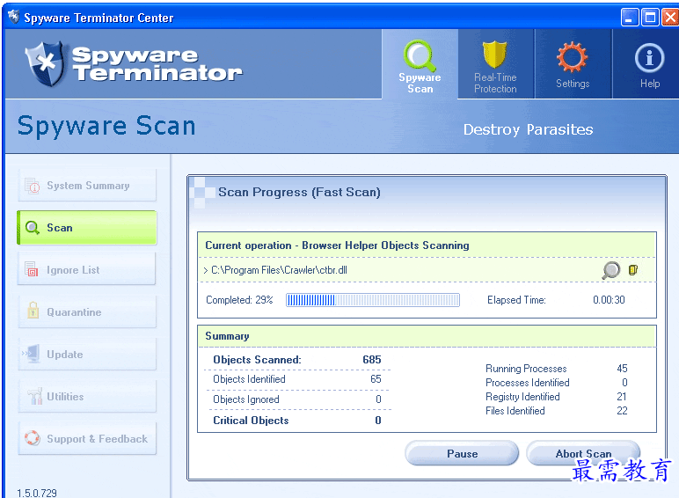Go to Quarantine in the sidebar

coord(87,311)
